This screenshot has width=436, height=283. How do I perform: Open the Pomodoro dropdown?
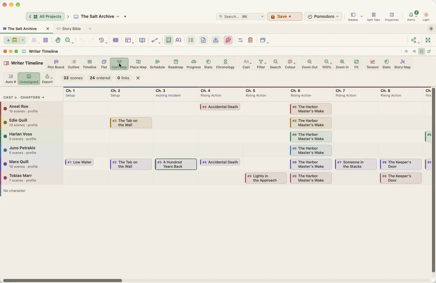[x=323, y=16]
